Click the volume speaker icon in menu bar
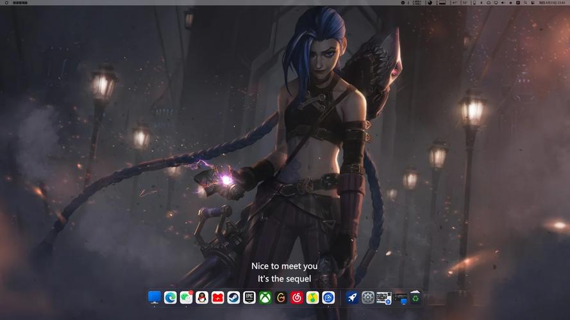The image size is (570, 320). [502, 3]
